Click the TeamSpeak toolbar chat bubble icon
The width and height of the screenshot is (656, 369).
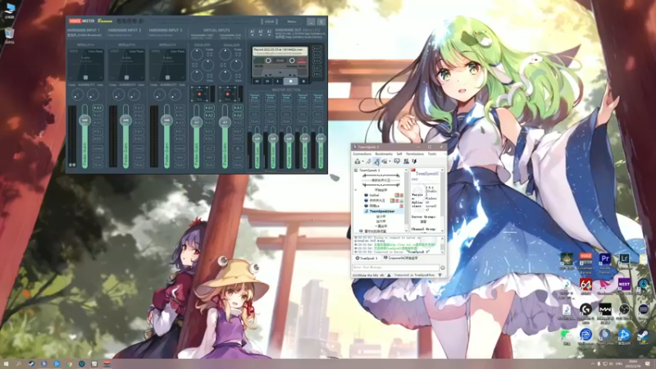[x=397, y=162]
